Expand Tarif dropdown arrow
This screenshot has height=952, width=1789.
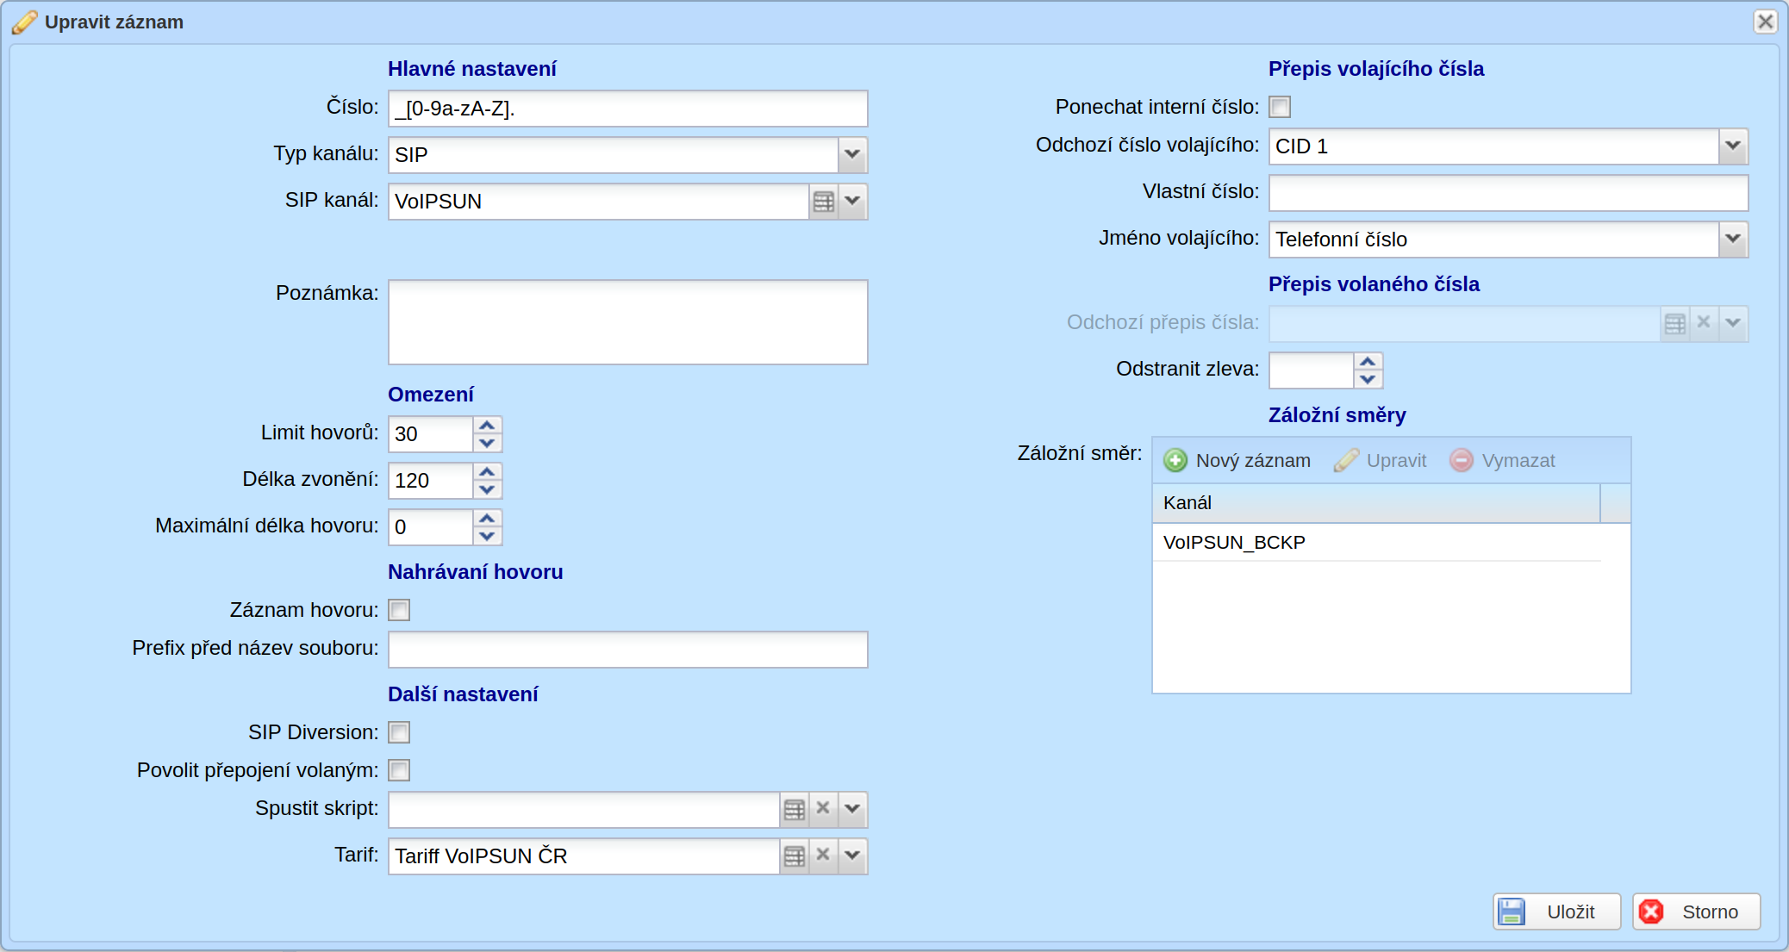click(x=852, y=856)
